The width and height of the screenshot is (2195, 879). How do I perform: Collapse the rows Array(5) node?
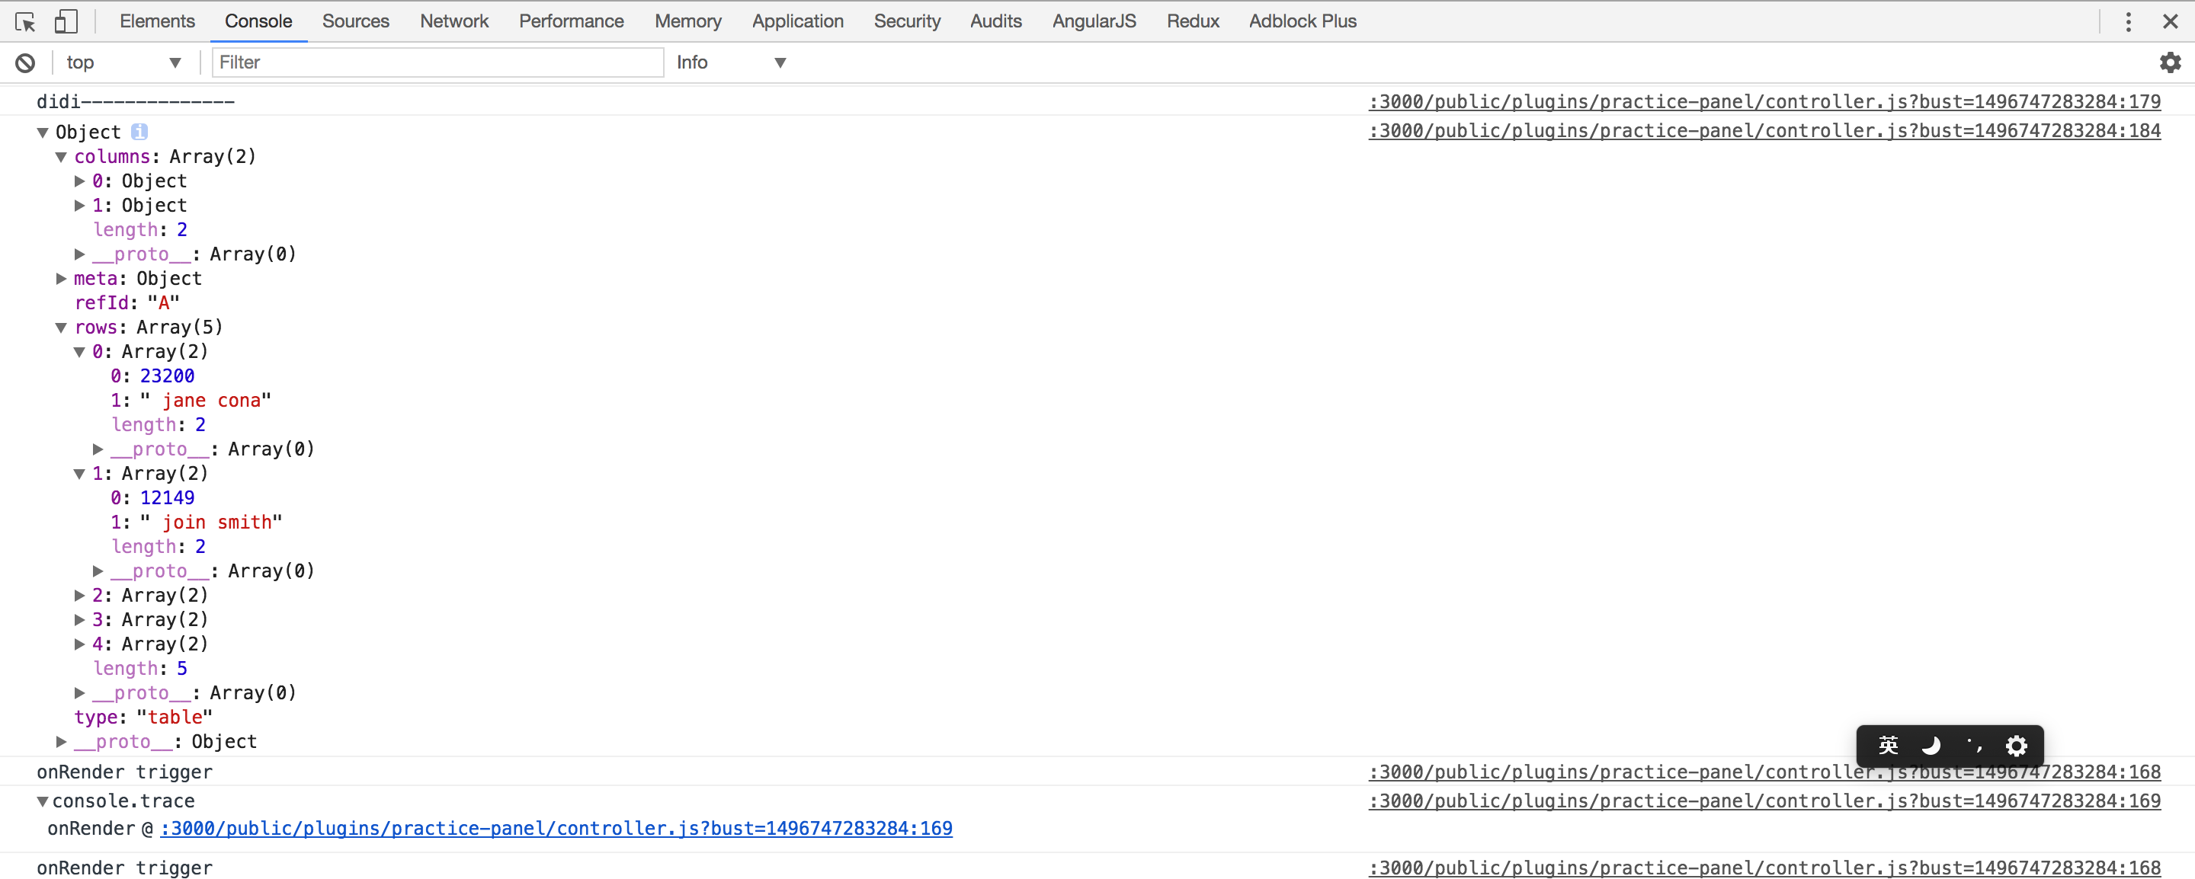[61, 328]
